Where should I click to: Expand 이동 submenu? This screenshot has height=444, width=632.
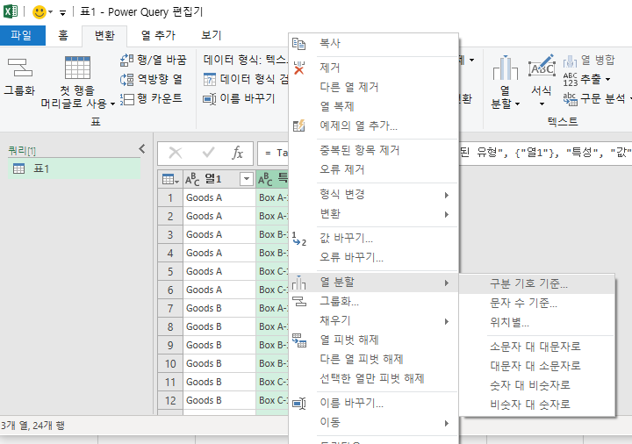tap(373, 423)
